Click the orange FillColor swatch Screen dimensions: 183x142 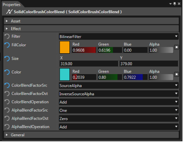(x=64, y=47)
